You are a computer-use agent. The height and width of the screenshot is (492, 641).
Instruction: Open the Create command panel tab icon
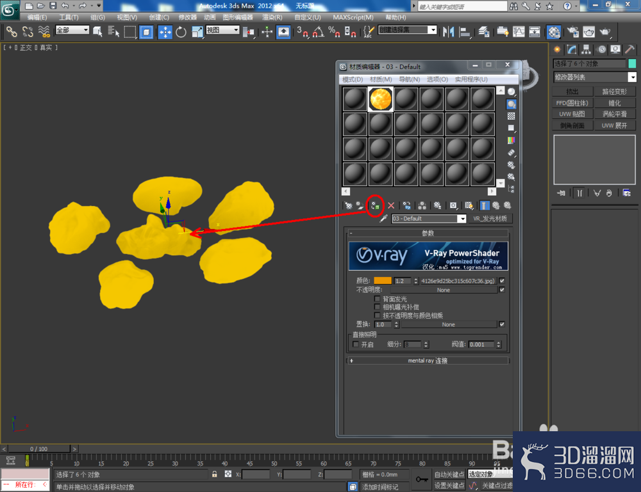tap(557, 50)
